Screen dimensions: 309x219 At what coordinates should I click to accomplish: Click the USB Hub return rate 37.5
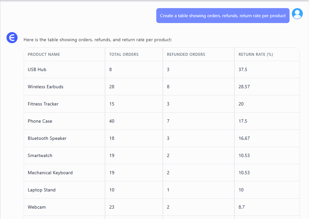pos(243,69)
